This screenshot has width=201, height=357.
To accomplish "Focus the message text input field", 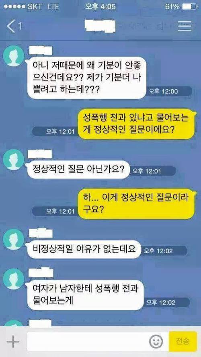I will [x=97, y=341].
